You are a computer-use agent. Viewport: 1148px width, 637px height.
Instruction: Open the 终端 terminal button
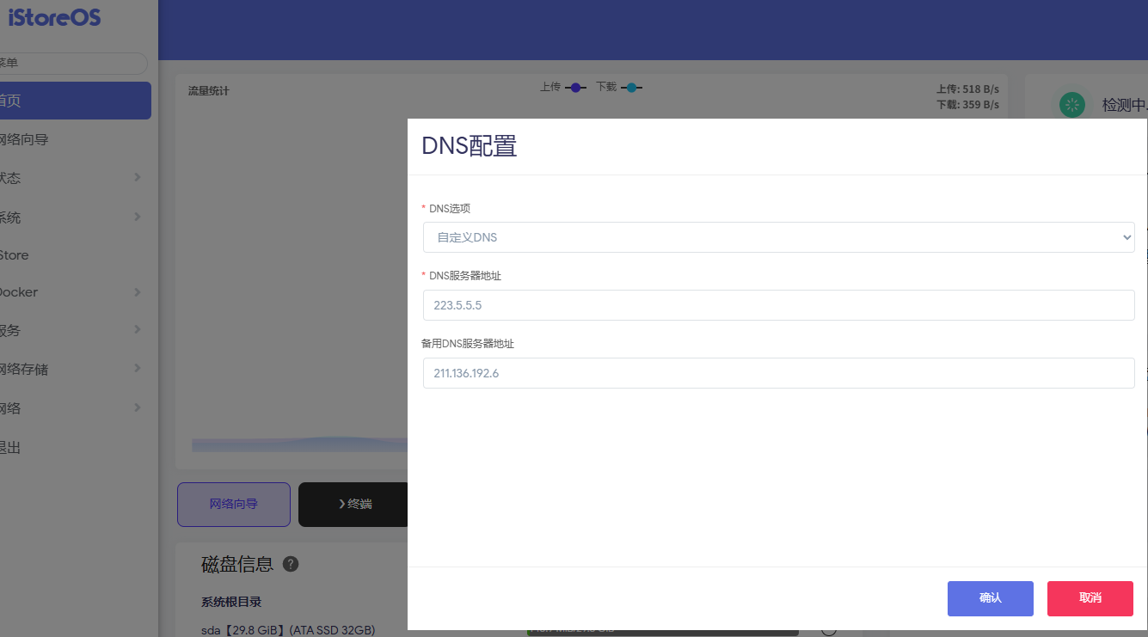tap(354, 505)
